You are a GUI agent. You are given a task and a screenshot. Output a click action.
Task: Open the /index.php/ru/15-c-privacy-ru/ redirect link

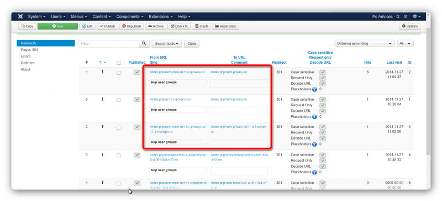[171, 99]
